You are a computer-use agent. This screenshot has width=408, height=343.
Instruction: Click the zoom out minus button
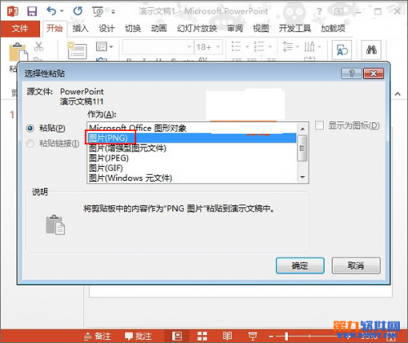pos(271,336)
